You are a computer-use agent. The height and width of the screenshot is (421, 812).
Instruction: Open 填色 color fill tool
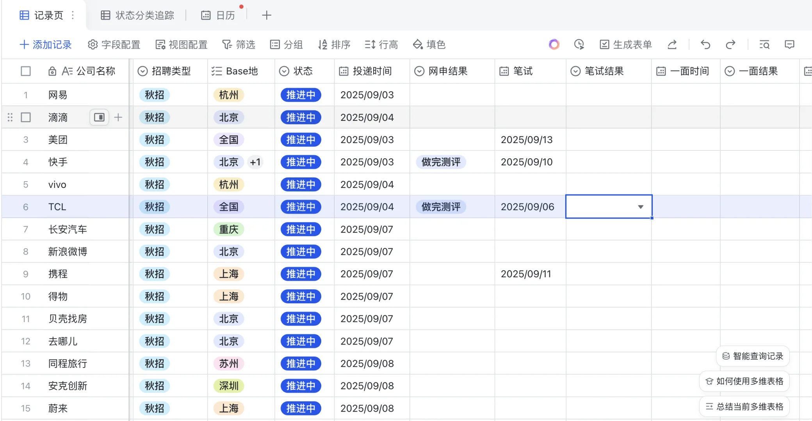(x=429, y=44)
